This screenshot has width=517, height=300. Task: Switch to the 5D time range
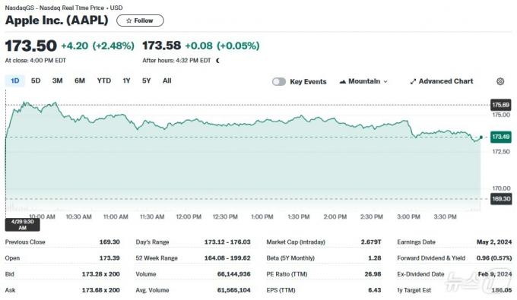pos(36,81)
